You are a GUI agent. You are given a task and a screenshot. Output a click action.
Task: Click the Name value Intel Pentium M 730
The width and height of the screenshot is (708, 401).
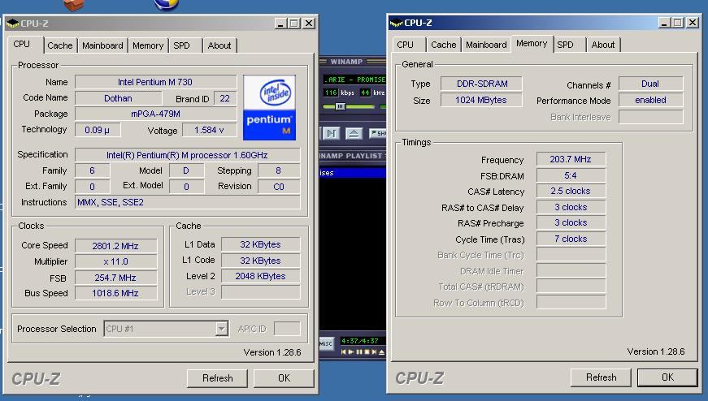[x=155, y=82]
